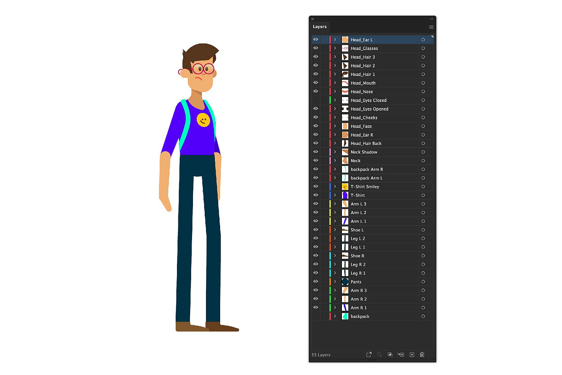The width and height of the screenshot is (562, 375).
Task: Click the target circle for the Neck layer
Action: [423, 161]
